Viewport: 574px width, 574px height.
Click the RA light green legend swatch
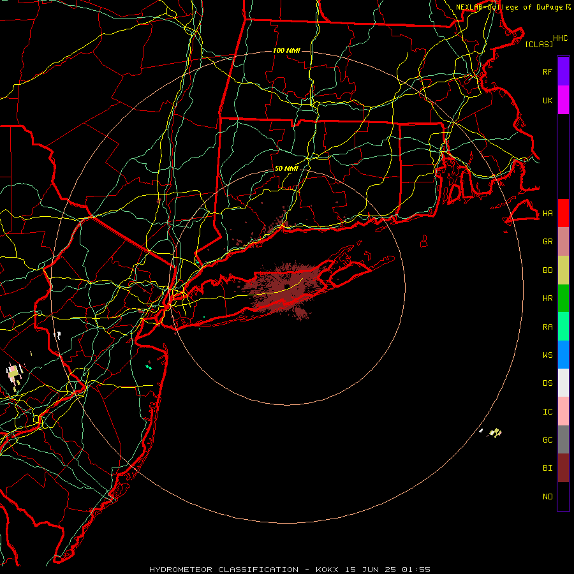click(563, 327)
